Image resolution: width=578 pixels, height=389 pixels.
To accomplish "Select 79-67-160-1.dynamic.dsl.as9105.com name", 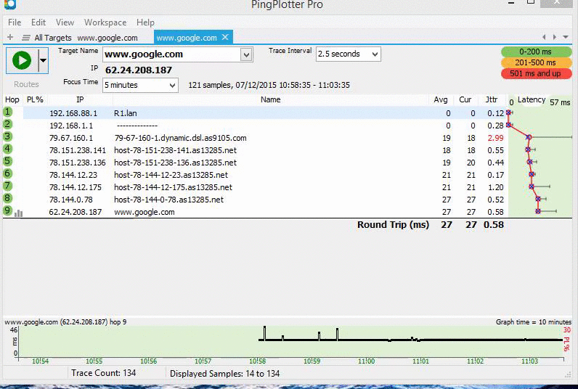I will pos(180,138).
